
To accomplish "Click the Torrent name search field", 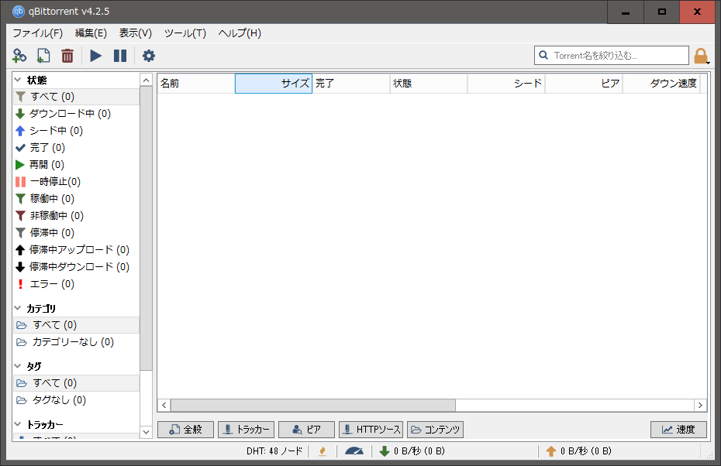I will (x=616, y=56).
